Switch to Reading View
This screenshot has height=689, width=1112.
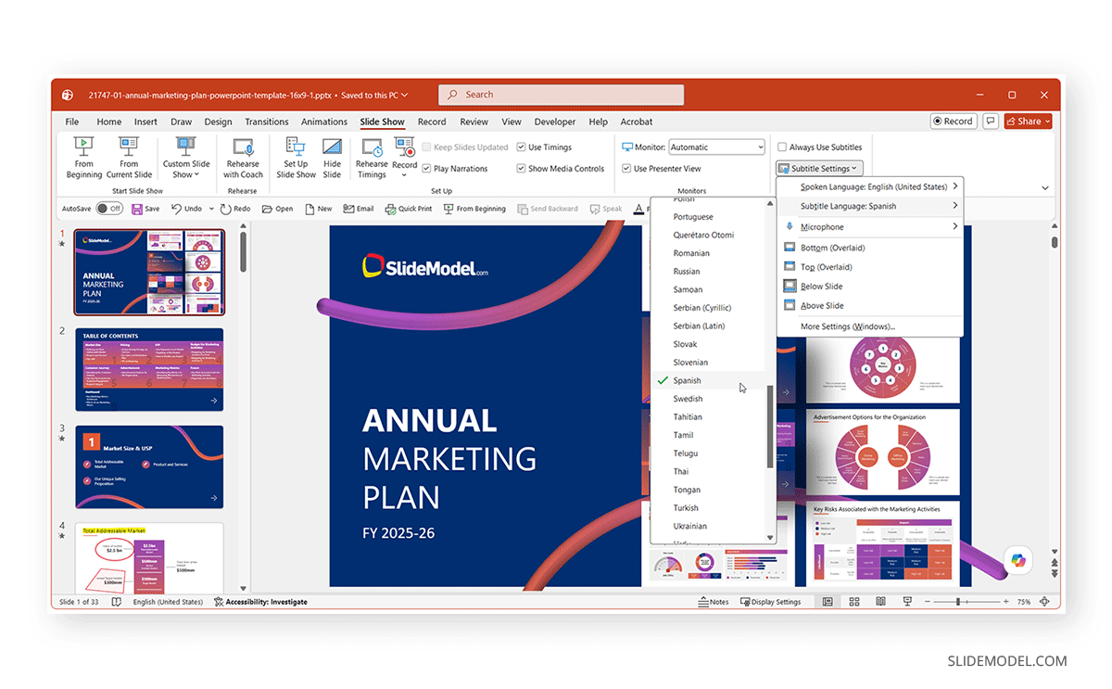pyautogui.click(x=880, y=602)
